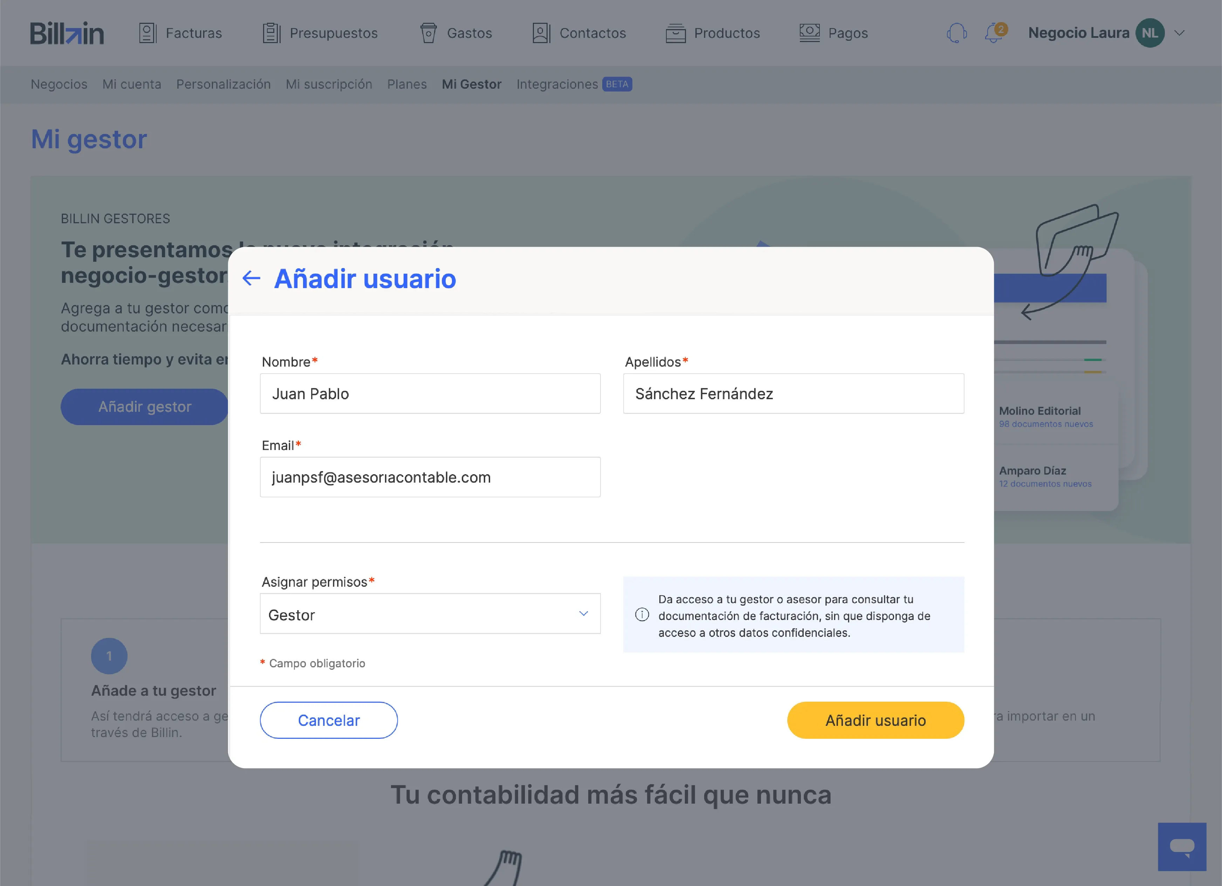This screenshot has height=886, width=1222.
Task: Click the yellow Añadir usuario button
Action: pos(876,720)
